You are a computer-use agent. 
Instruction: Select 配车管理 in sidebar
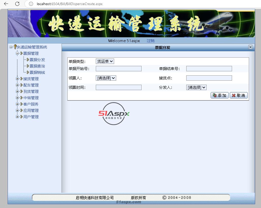click(x=31, y=85)
